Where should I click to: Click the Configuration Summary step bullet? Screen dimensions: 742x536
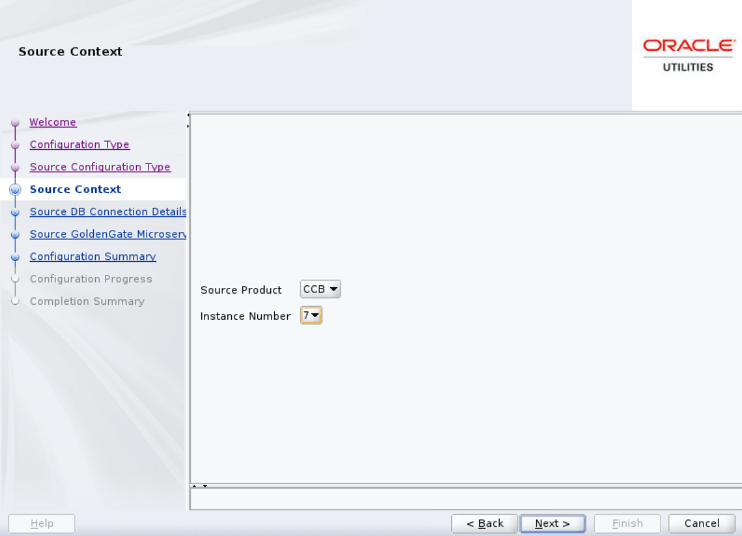click(15, 256)
